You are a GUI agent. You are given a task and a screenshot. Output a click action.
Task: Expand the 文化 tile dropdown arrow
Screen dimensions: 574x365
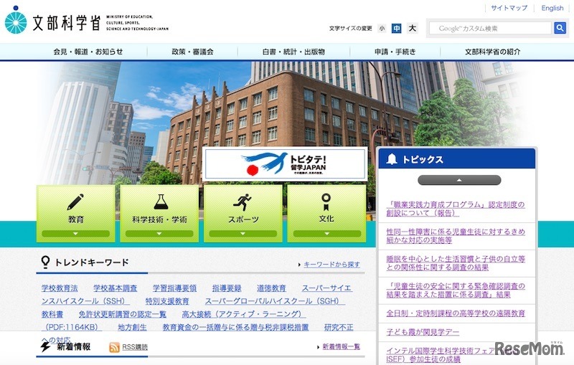click(x=327, y=233)
